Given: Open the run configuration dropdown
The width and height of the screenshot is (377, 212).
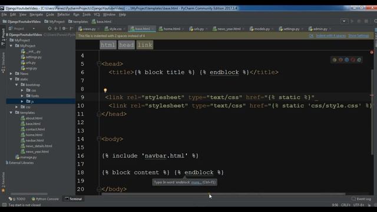Looking at the screenshot, I should coord(344,21).
